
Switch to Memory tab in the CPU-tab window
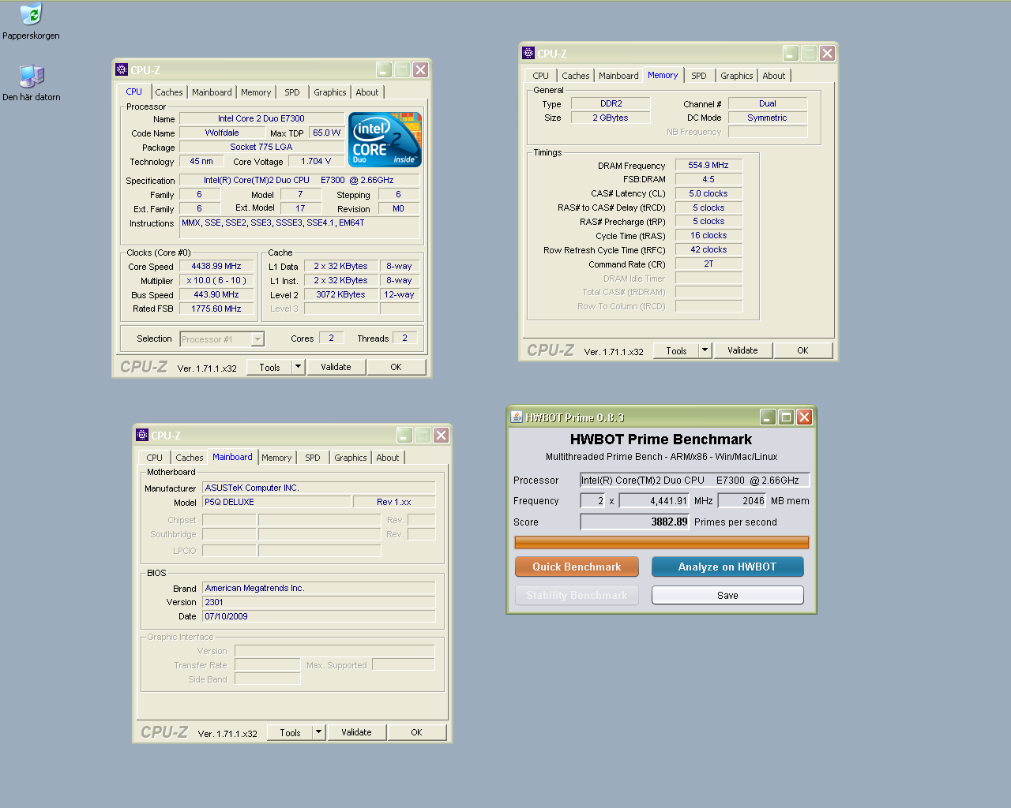256,92
